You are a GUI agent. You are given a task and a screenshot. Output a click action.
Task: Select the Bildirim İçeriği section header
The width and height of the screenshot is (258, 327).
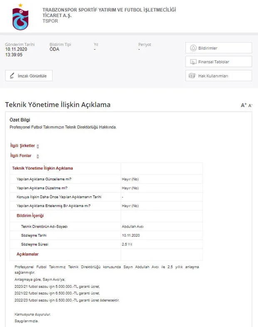click(30, 216)
